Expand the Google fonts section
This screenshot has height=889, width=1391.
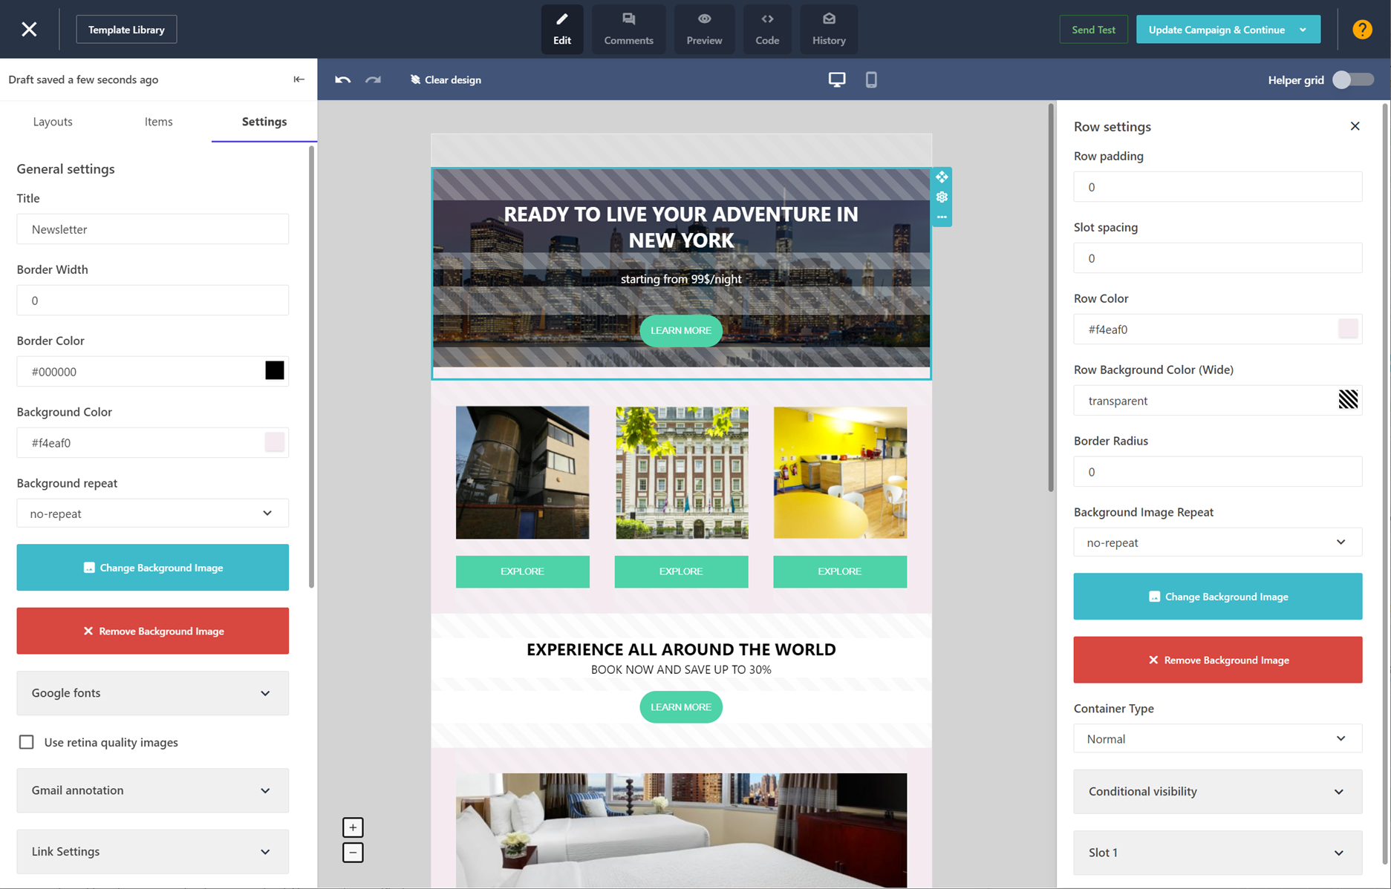coord(152,693)
